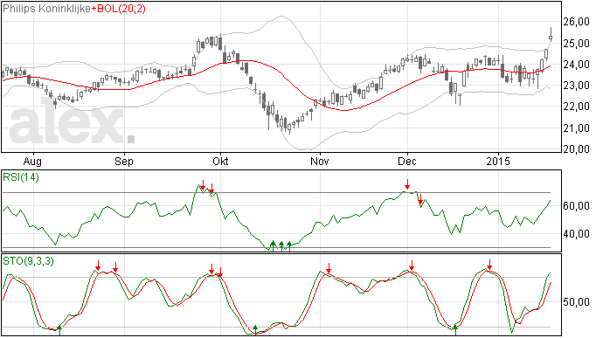Click the 50,00 stochastic axis value

(576, 302)
